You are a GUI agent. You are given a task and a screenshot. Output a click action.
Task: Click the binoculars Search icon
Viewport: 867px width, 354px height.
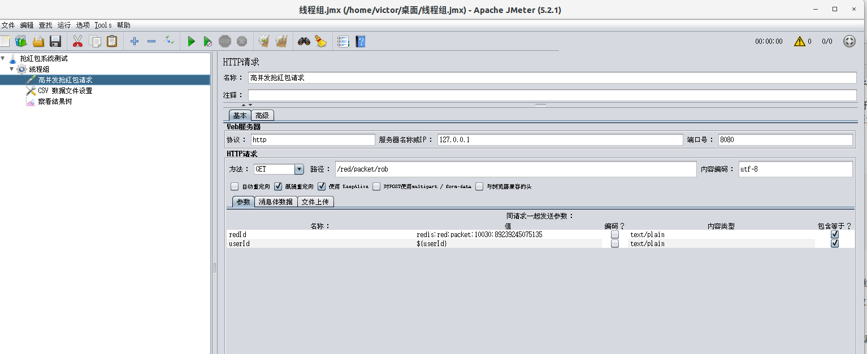click(304, 41)
